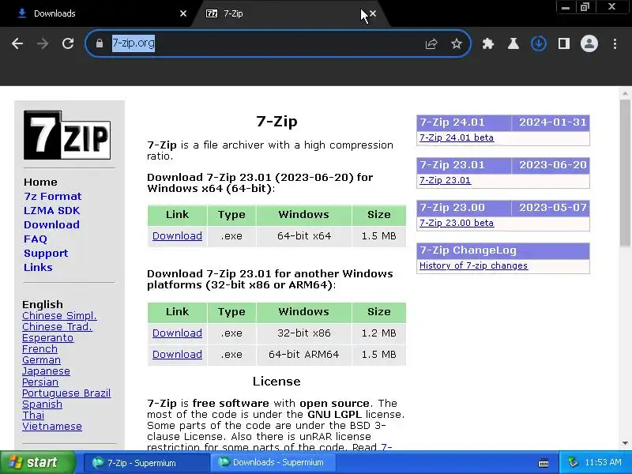Click the scrollbar up arrow

coord(625,93)
